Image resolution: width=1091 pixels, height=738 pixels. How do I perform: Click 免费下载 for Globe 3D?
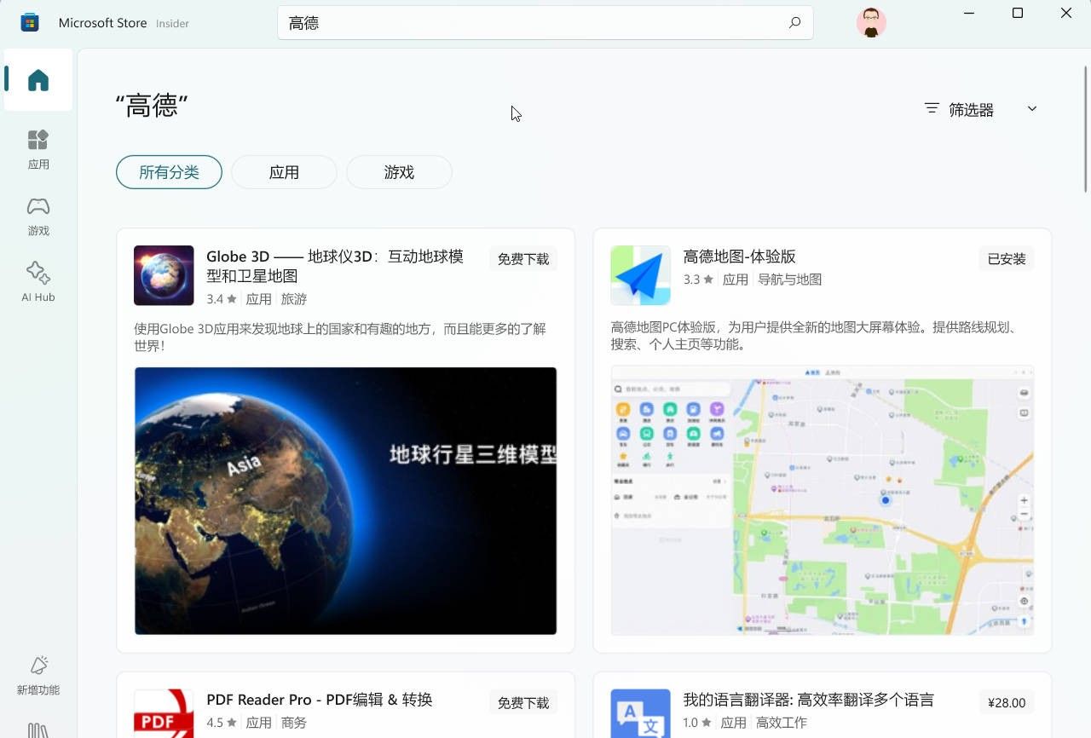point(523,259)
